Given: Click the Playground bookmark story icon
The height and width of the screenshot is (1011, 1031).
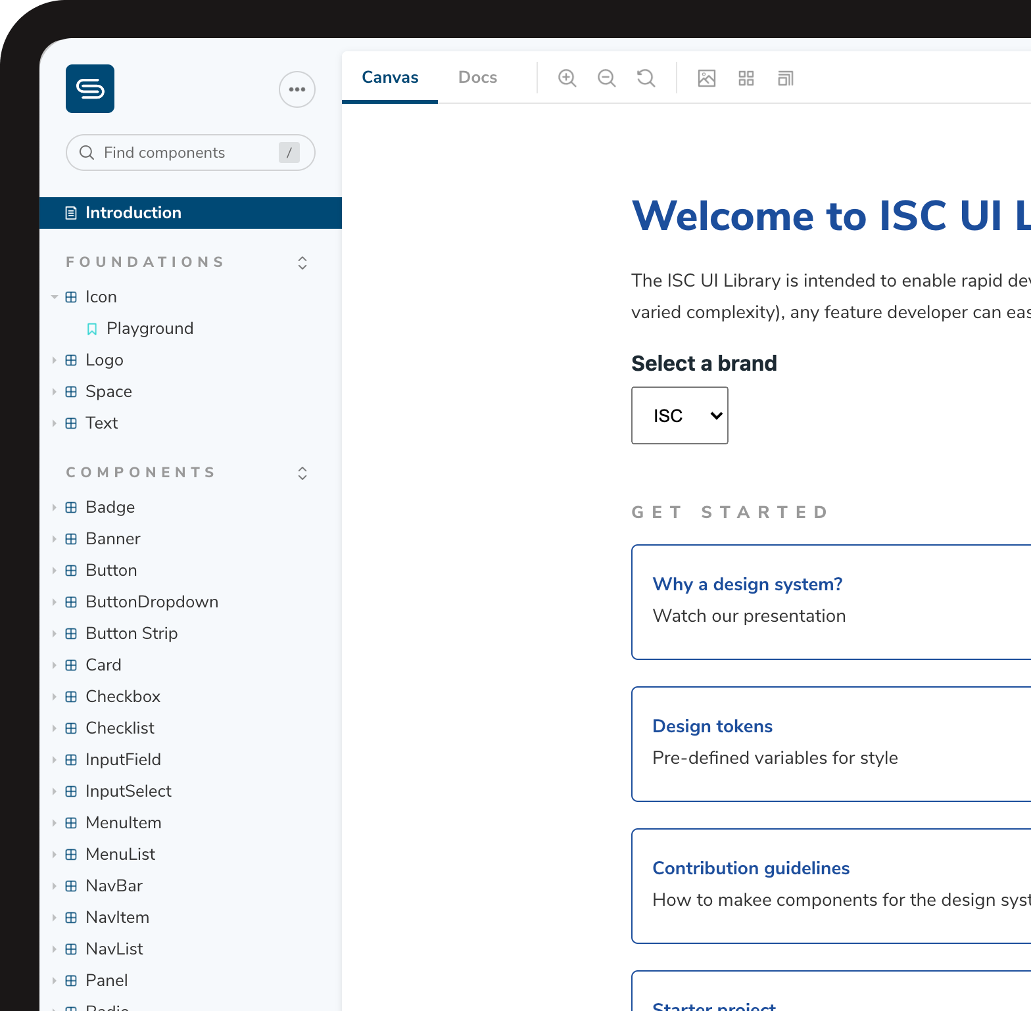Looking at the screenshot, I should pyautogui.click(x=92, y=329).
